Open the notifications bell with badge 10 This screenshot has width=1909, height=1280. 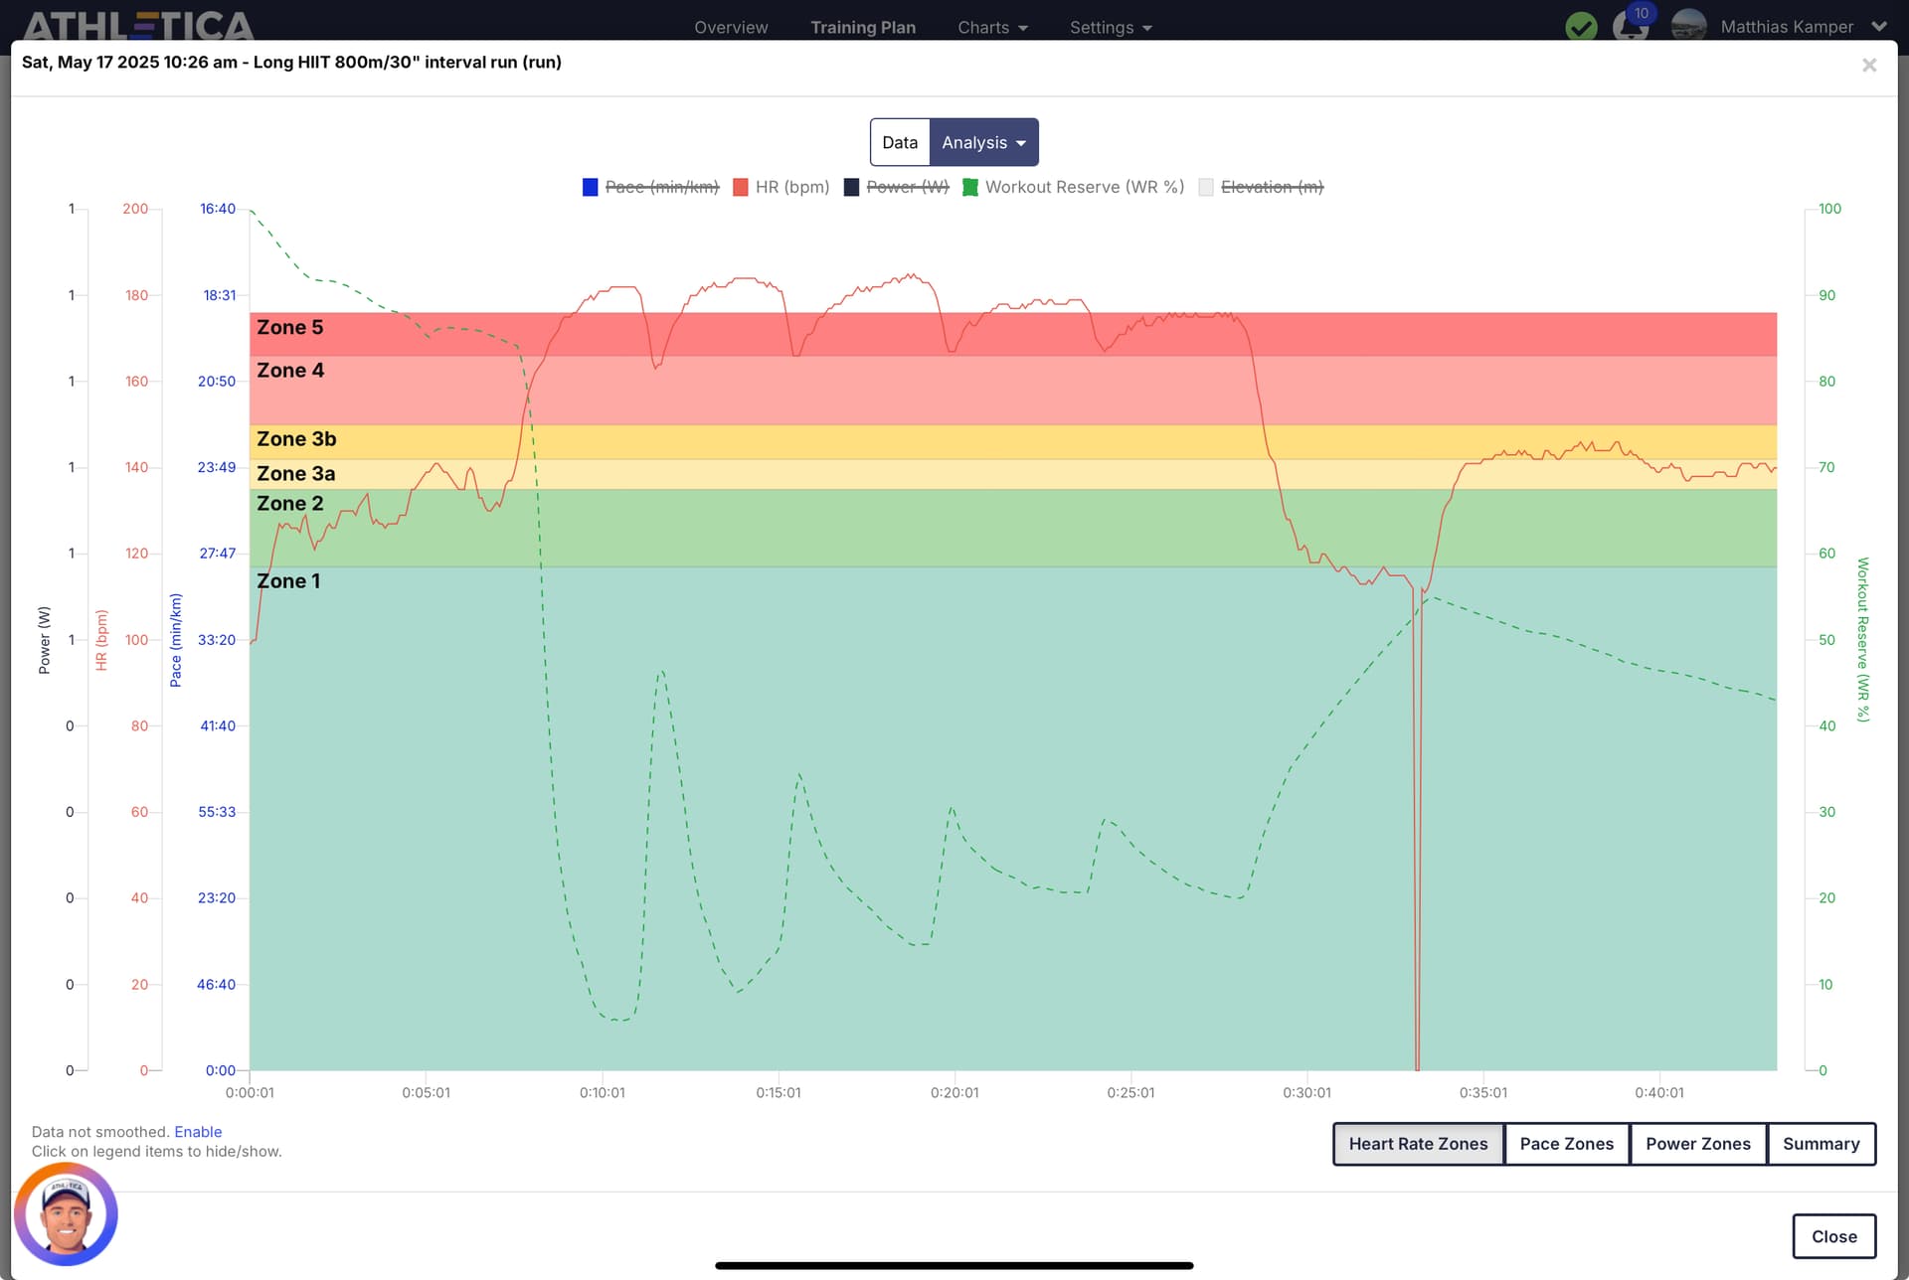tap(1632, 24)
